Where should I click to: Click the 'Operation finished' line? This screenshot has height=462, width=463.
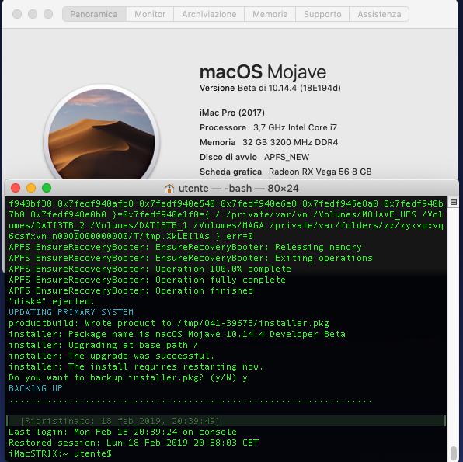click(131, 290)
